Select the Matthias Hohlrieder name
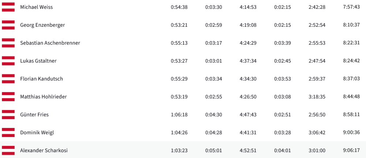Viewport: 366px width, 158px height. pyautogui.click(x=44, y=97)
